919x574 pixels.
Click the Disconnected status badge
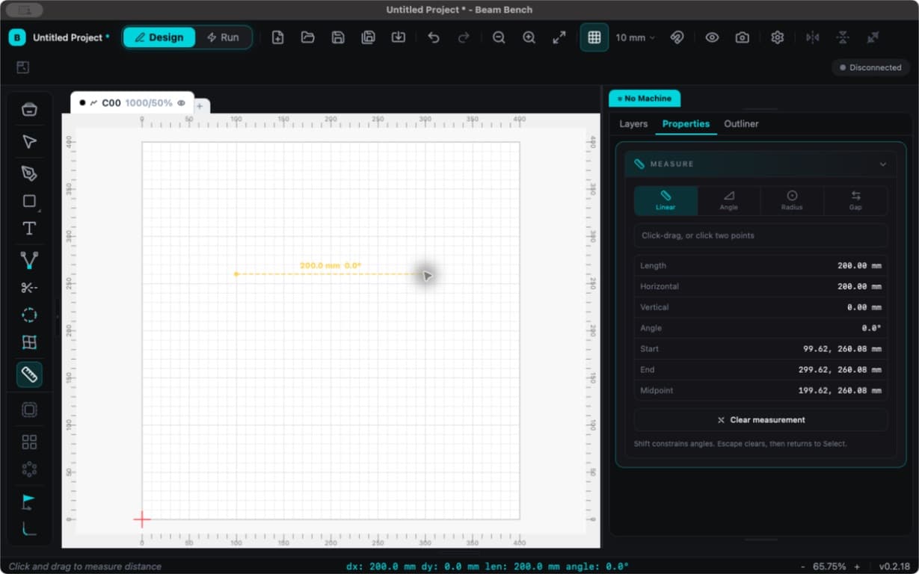pyautogui.click(x=870, y=67)
